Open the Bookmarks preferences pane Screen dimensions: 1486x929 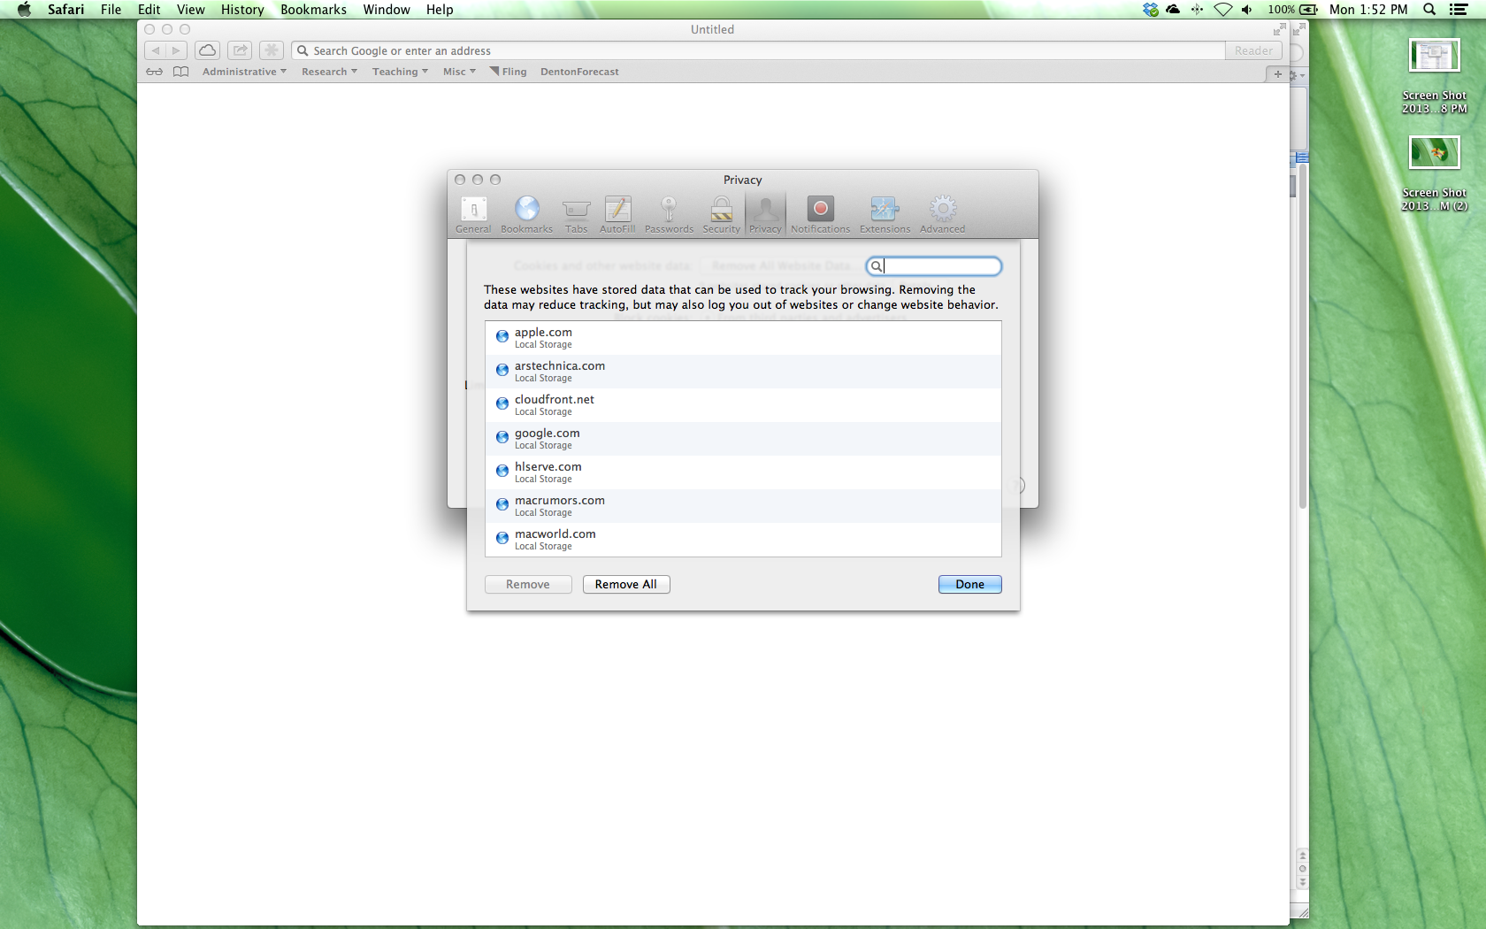(x=526, y=215)
